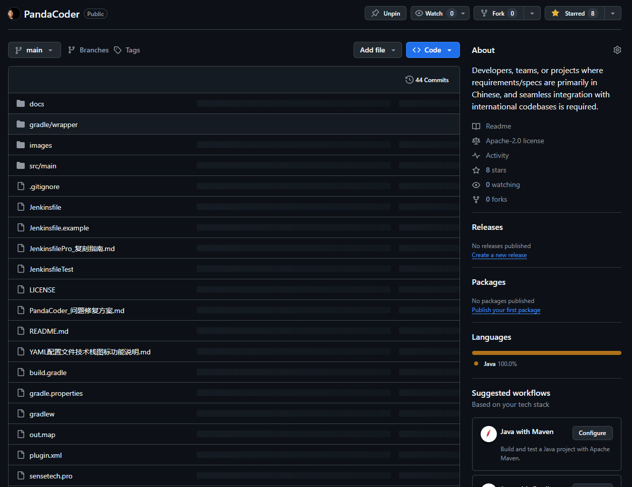The height and width of the screenshot is (487, 632).
Task: Click the Fork count badge 0
Action: [512, 14]
